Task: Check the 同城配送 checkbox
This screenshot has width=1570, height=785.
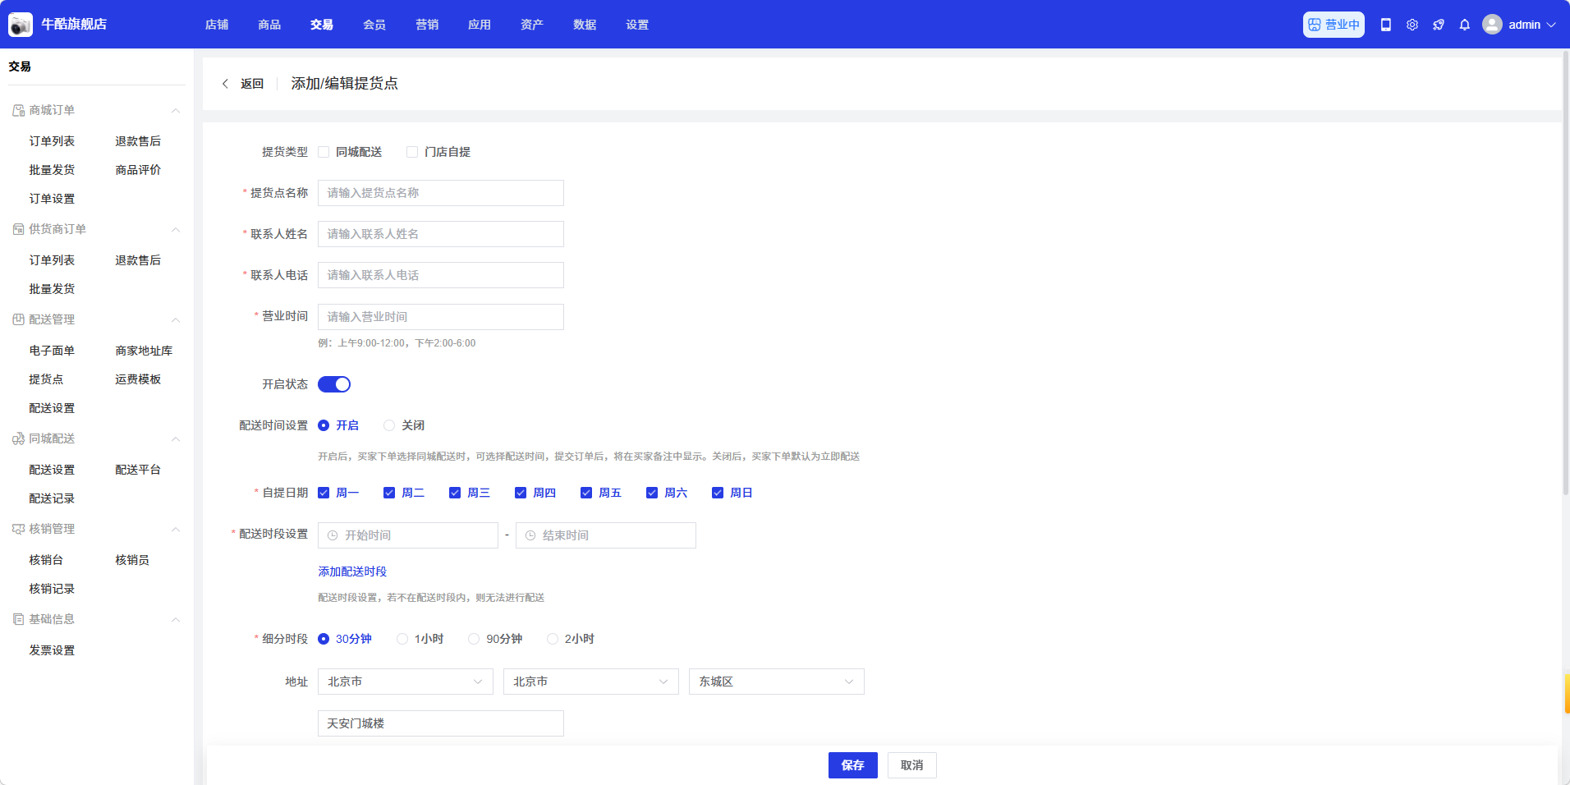Action: [324, 152]
